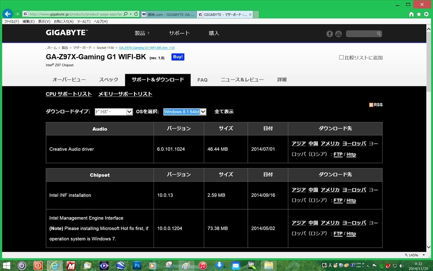Launch Internet Explorer from the taskbar
Screen dimensions: 433x271
(x=55, y=266)
